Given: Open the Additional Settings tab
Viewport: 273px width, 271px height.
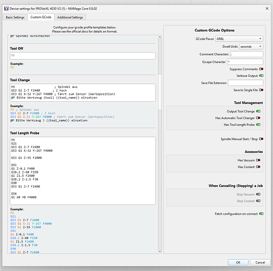Looking at the screenshot, I should coord(70,17).
